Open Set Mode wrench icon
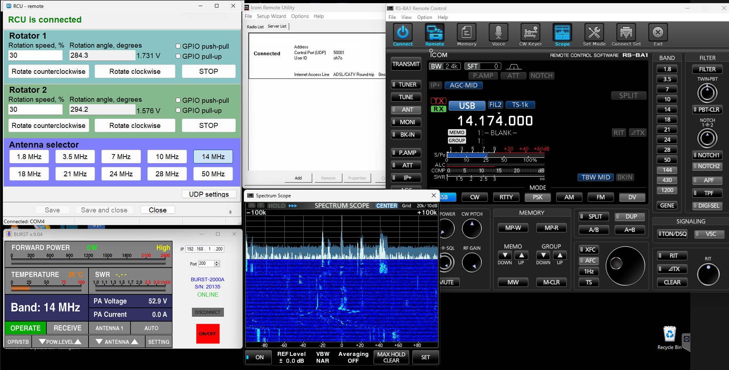 coord(594,33)
